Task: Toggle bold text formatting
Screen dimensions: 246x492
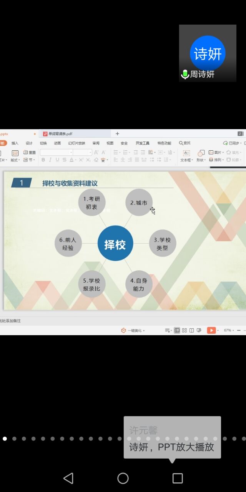Action: point(43,160)
